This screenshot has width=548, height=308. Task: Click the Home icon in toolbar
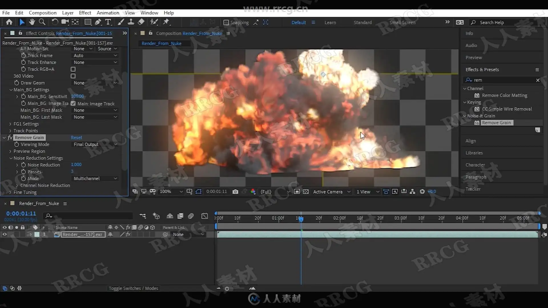click(9, 22)
